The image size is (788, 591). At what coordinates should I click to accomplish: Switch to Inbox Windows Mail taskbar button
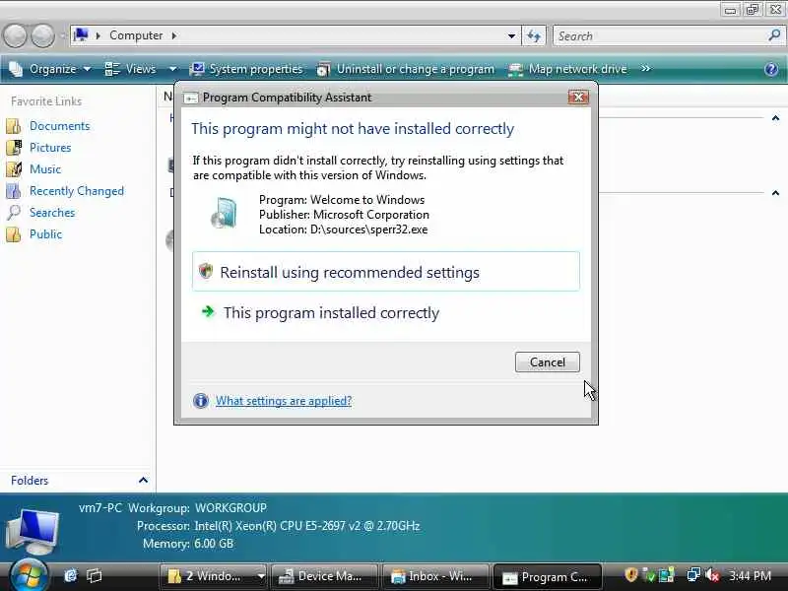coord(435,576)
